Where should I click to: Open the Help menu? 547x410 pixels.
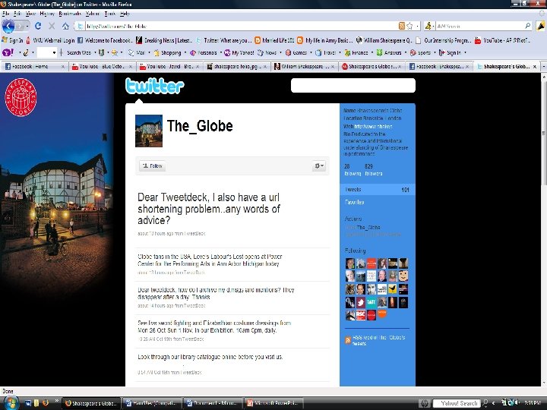coord(125,14)
